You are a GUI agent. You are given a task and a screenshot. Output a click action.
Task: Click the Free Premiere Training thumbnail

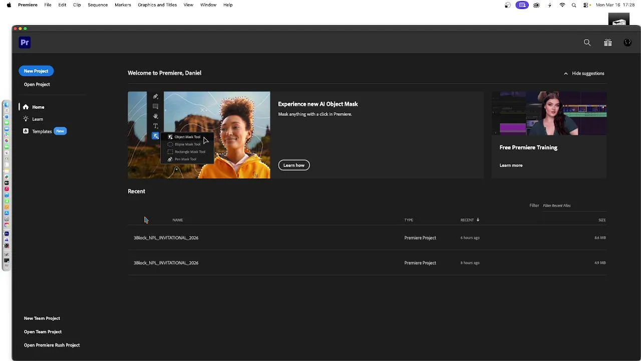pos(549,113)
